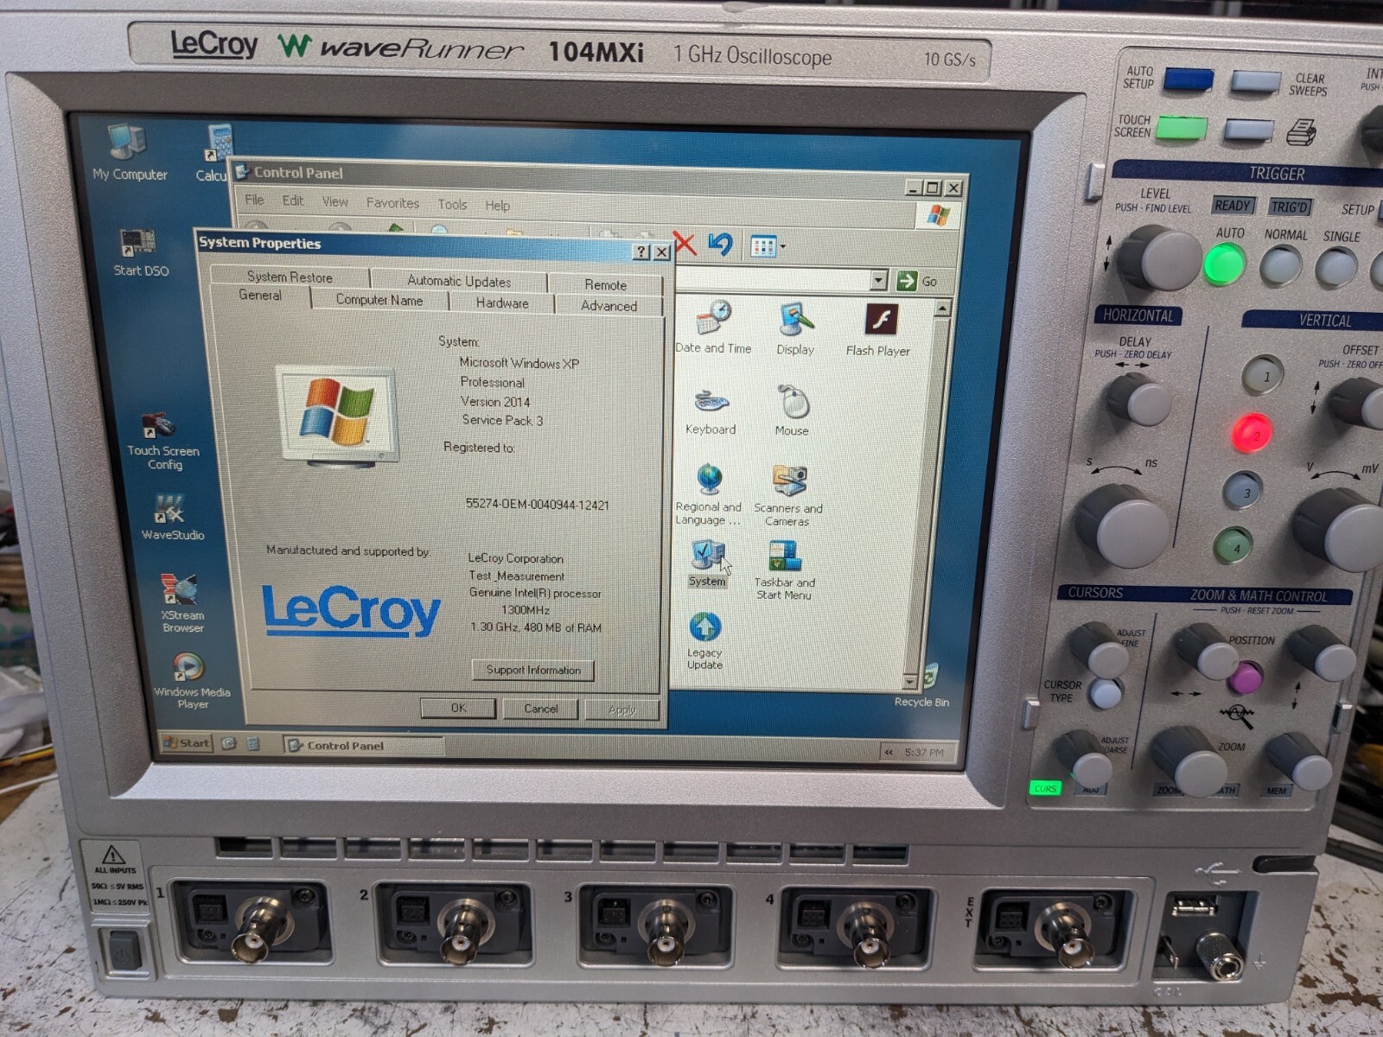The width and height of the screenshot is (1383, 1037).
Task: Click the red Delete X toolbar icon
Action: pyautogui.click(x=685, y=244)
